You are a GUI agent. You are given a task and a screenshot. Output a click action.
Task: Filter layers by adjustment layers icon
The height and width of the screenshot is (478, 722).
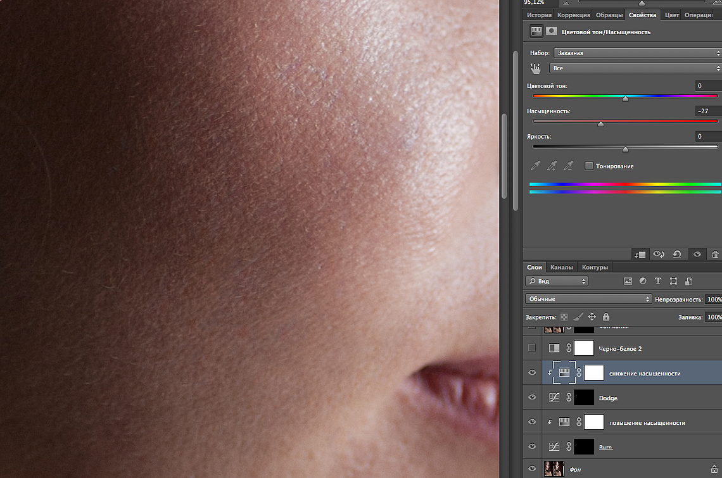click(643, 281)
